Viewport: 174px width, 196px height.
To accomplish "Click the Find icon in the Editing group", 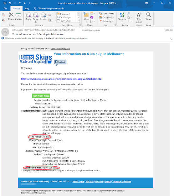I will [128, 13].
